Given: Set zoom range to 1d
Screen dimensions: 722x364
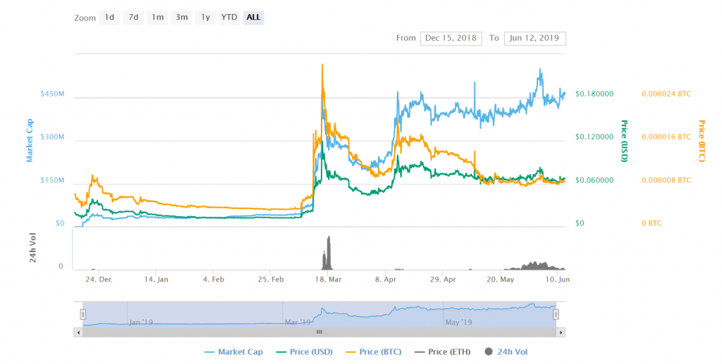Looking at the screenshot, I should pos(109,18).
